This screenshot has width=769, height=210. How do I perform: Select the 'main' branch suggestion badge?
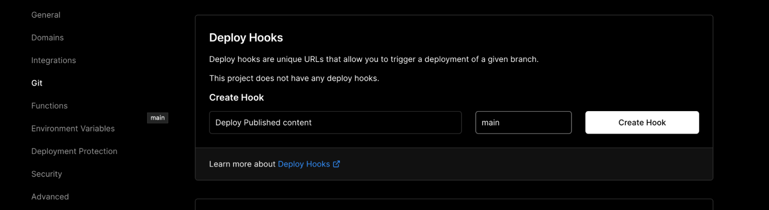click(x=157, y=118)
